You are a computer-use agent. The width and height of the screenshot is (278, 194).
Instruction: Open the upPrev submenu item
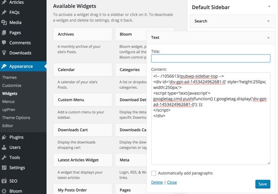pyautogui.click(x=9, y=110)
